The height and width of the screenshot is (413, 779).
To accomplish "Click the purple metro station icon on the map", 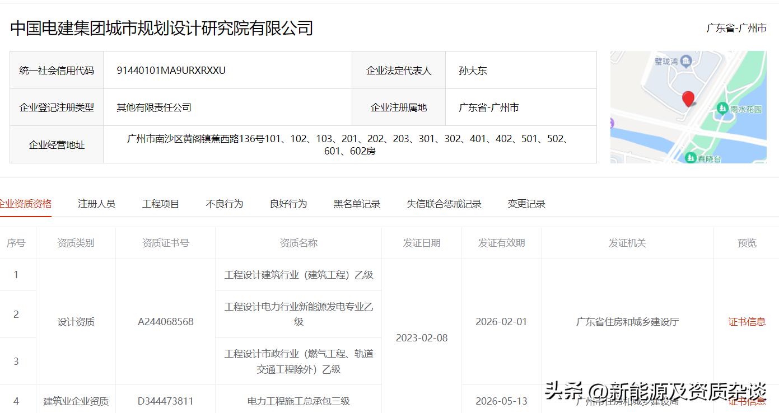I will [612, 122].
